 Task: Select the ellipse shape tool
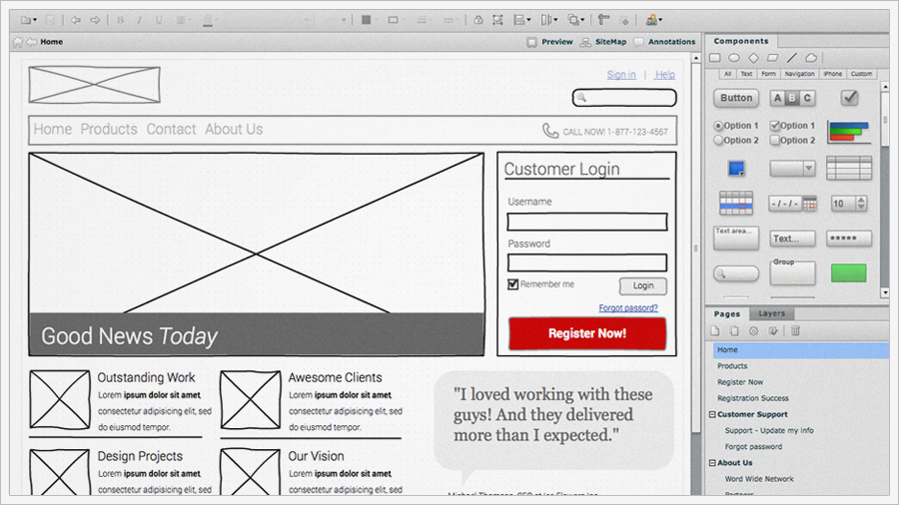click(734, 58)
